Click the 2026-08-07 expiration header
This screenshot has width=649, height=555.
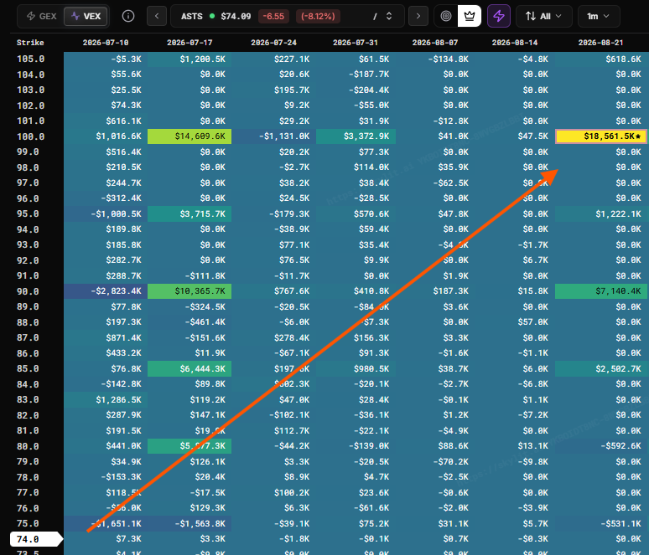pos(435,43)
